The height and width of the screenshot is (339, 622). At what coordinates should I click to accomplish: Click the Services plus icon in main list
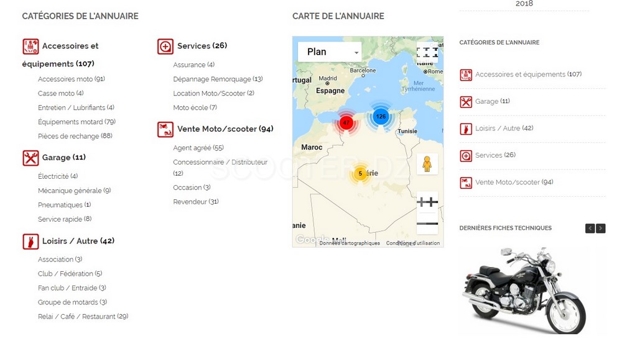tap(165, 47)
